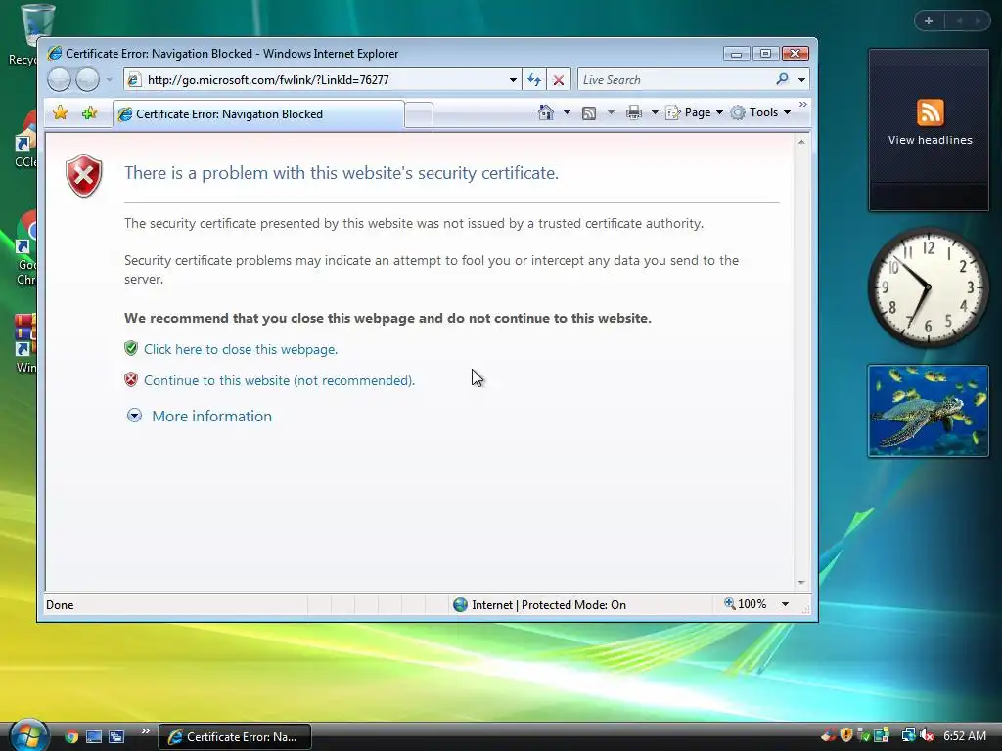Image resolution: width=1002 pixels, height=751 pixels.
Task: Expand the command bar overflow chevron
Action: pyautogui.click(x=803, y=104)
